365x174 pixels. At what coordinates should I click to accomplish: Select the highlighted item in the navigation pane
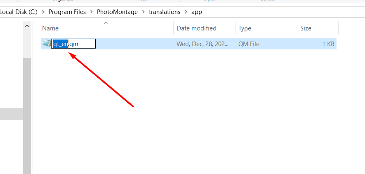[x=11, y=114]
